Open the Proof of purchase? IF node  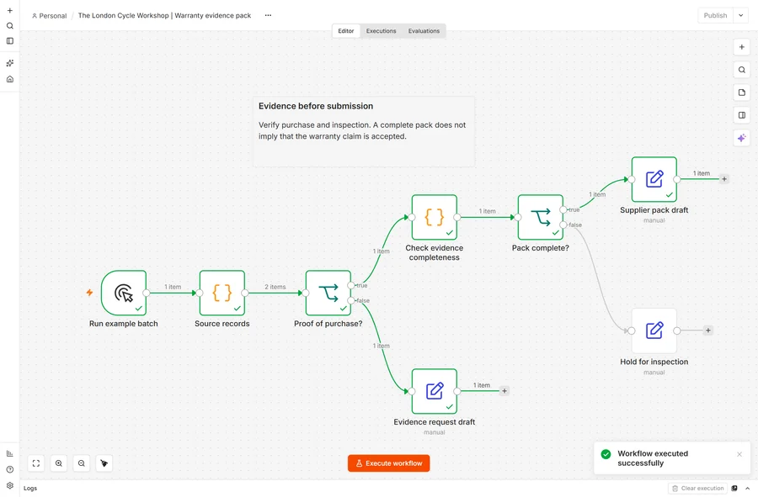pyautogui.click(x=328, y=293)
